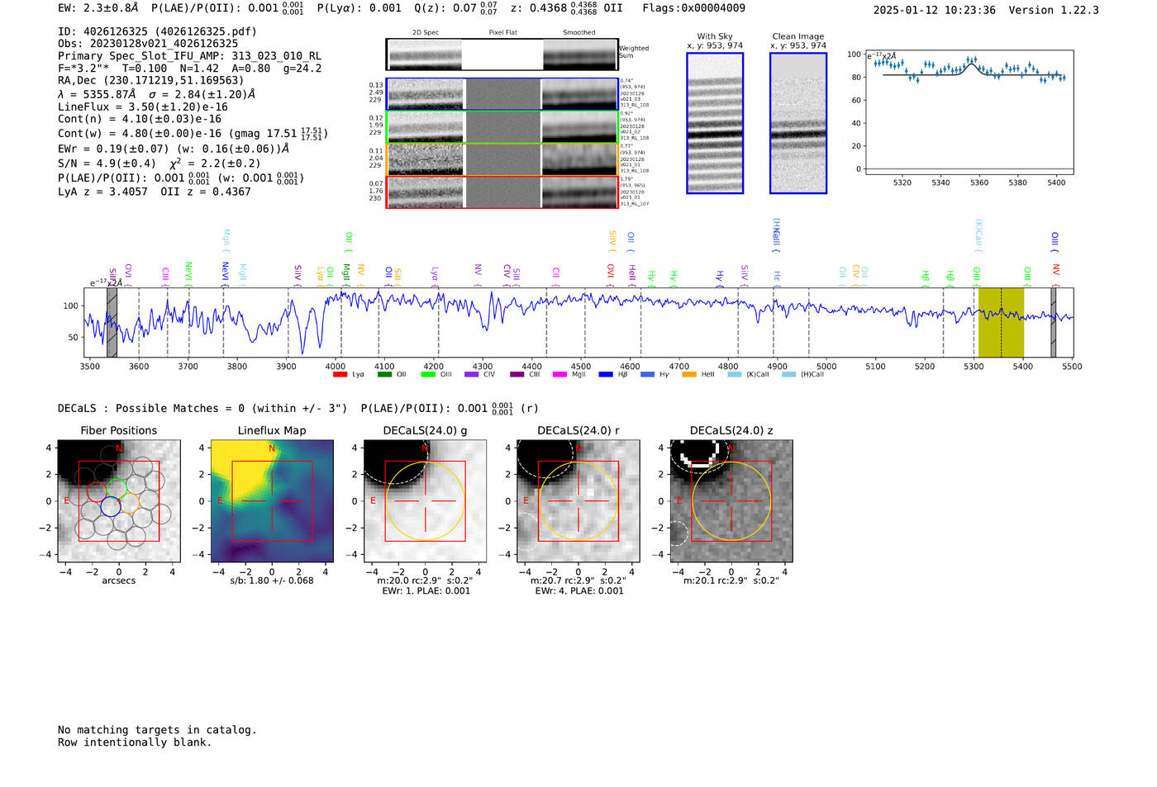1157x787 pixels.
Task: Click the red-bordered 2D fiber spectrum row
Action: (502, 192)
